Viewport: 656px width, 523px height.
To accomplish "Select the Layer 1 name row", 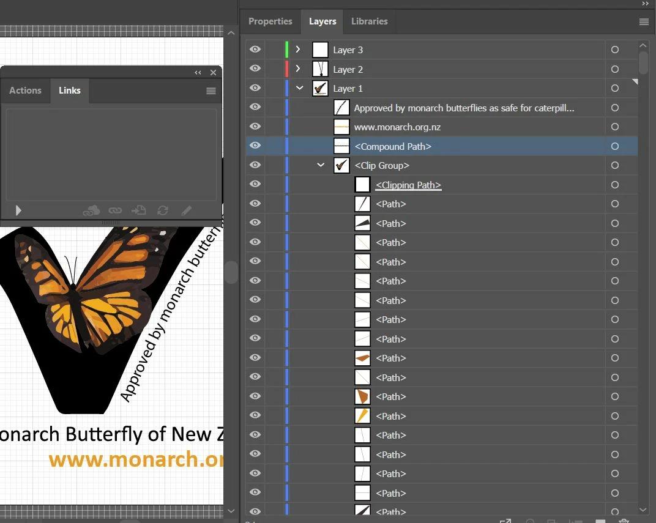I will (348, 89).
